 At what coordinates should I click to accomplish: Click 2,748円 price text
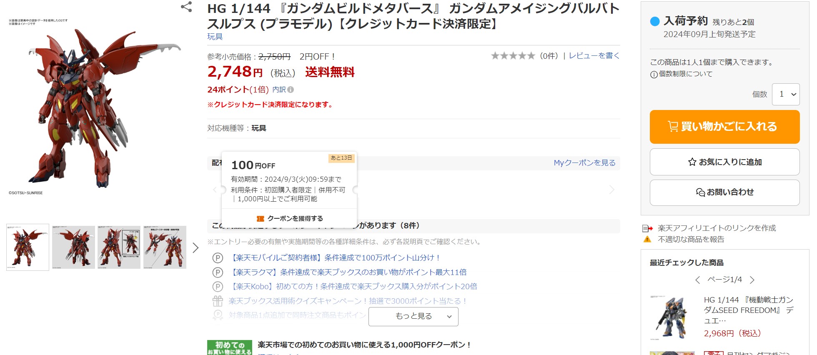click(235, 72)
